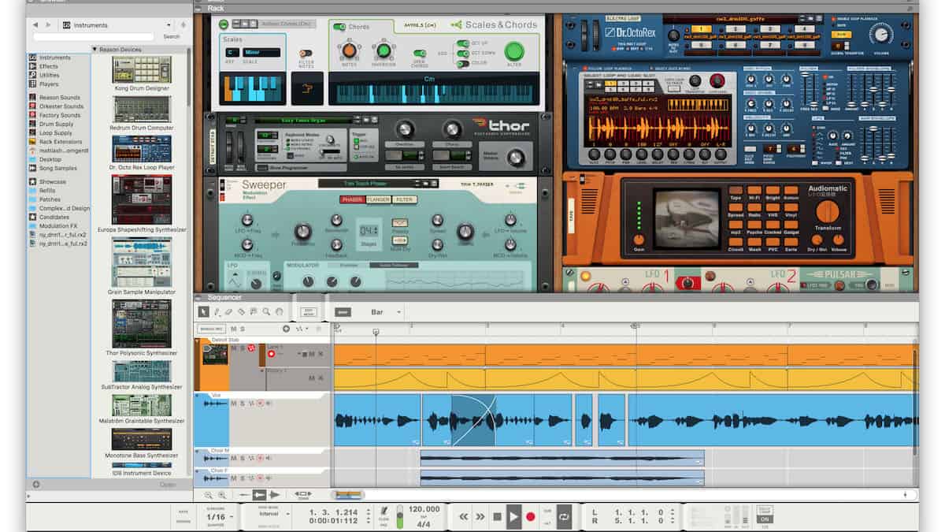Image resolution: width=945 pixels, height=532 pixels.
Task: Select the Pencil tool in sequencer toolbar
Action: [217, 312]
